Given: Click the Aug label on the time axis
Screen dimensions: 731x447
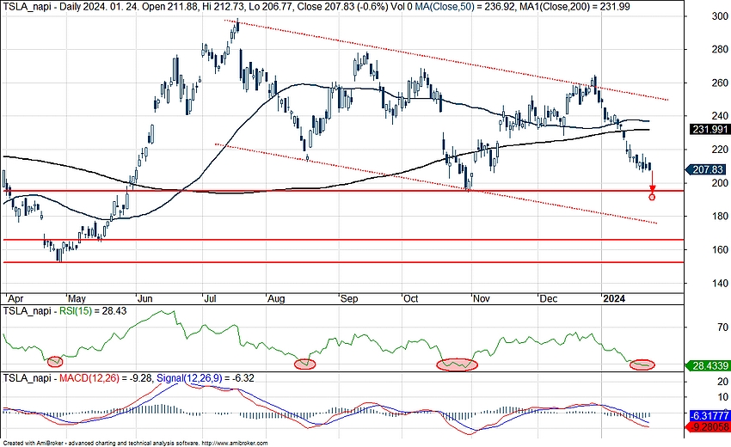Looking at the screenshot, I should [x=276, y=299].
